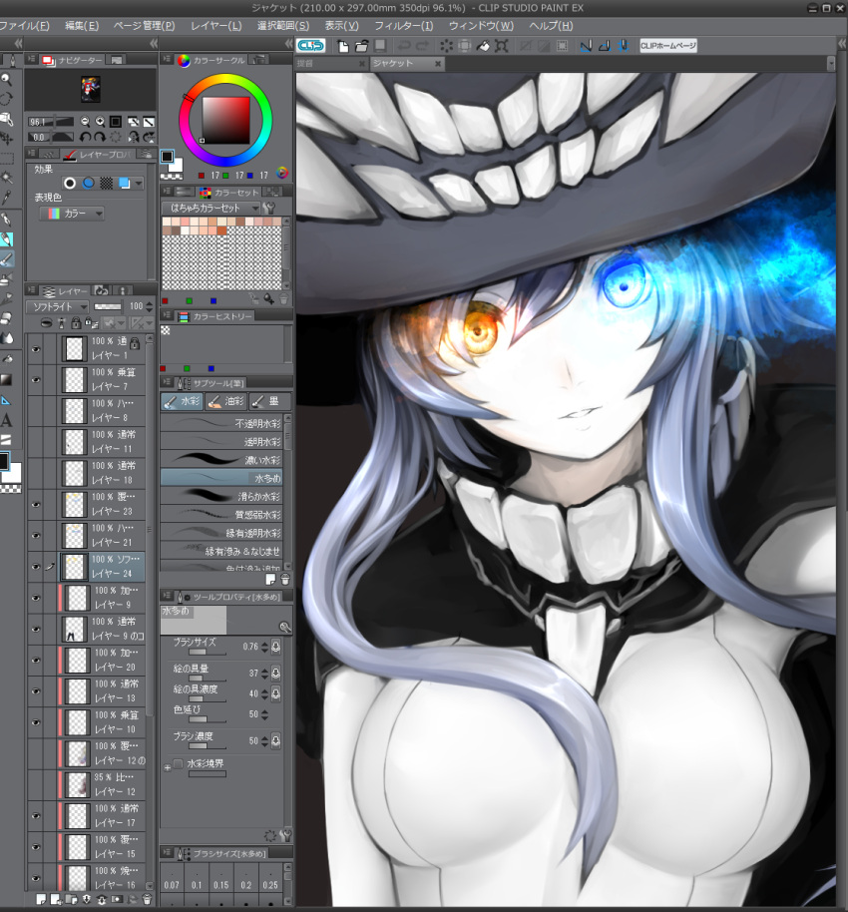
Task: Click the Scale/rotate transform icon in command bar
Action: 502,45
